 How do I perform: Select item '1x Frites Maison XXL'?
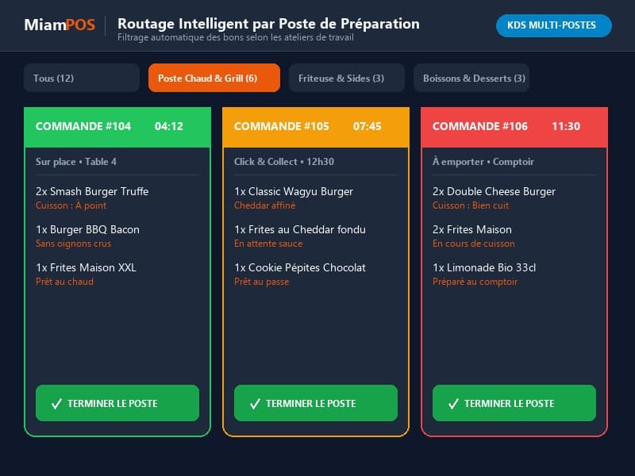pyautogui.click(x=87, y=267)
